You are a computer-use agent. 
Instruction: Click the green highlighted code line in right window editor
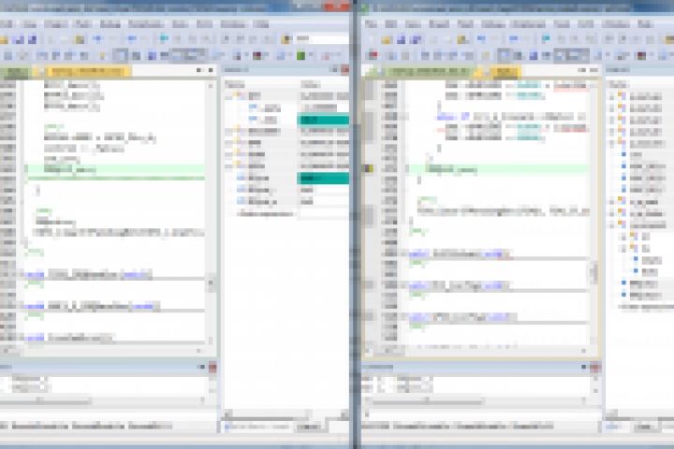[x=498, y=169]
